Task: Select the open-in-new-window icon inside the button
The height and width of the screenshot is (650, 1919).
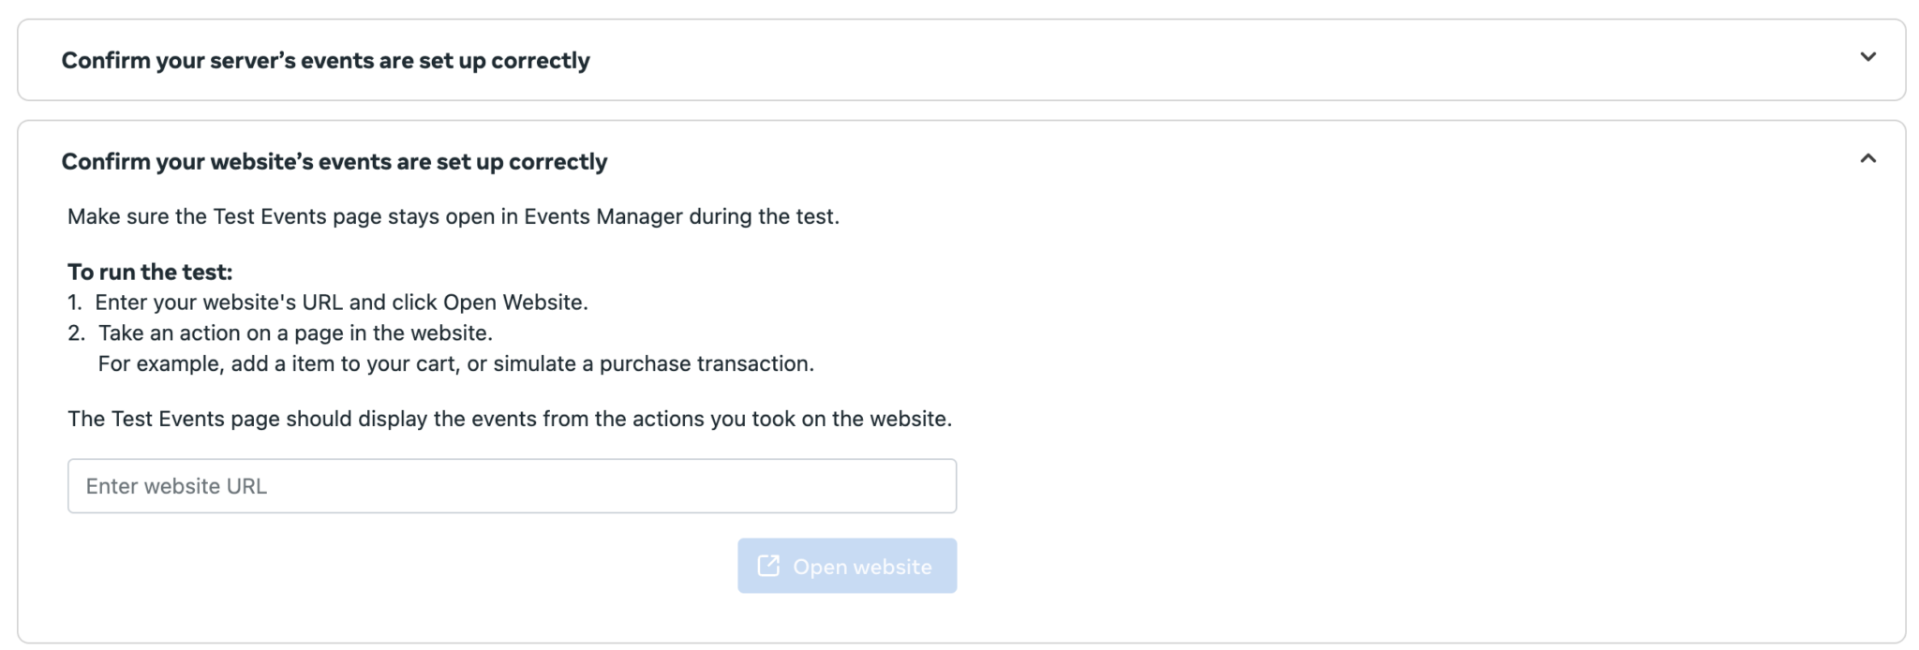Action: click(768, 565)
